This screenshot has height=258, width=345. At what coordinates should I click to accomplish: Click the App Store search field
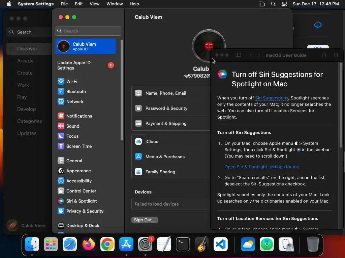click(30, 32)
